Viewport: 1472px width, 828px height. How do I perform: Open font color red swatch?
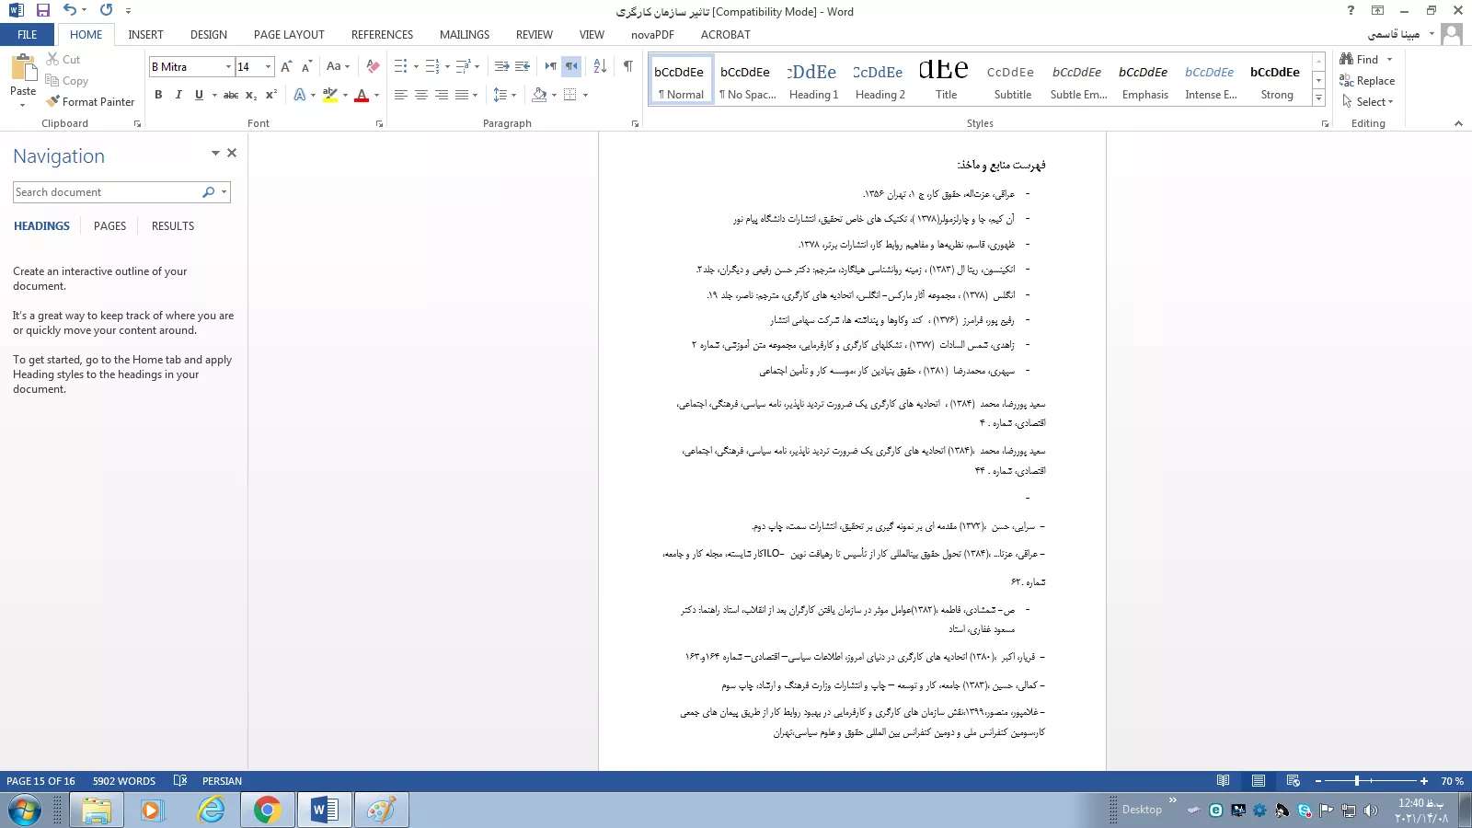362,95
